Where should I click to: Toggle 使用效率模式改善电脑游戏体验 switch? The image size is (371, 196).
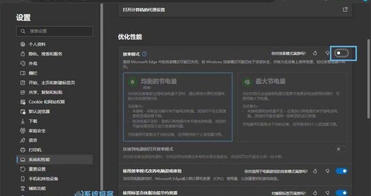tap(342, 171)
